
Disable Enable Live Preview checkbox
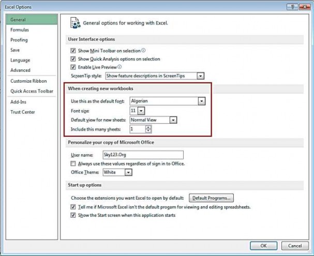[x=73, y=67]
